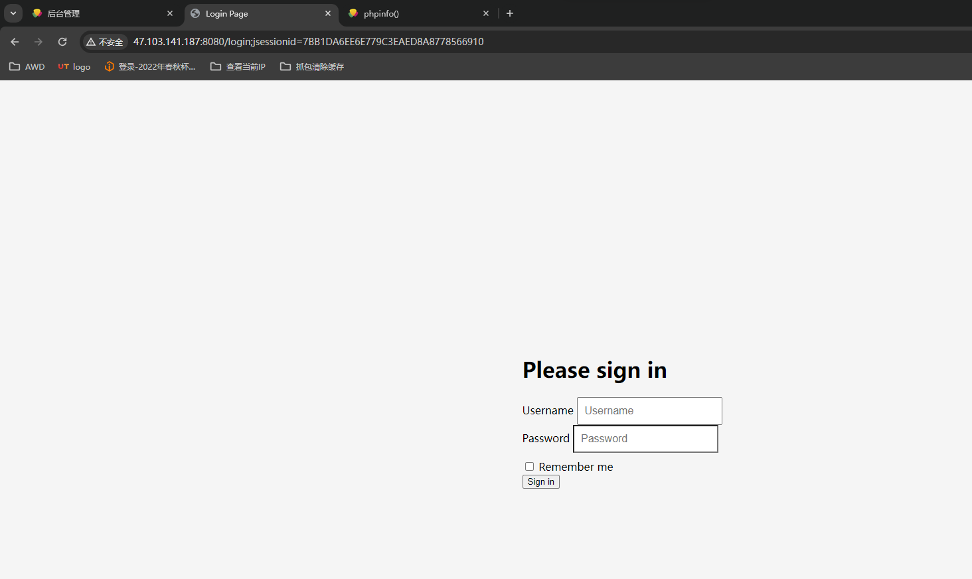Go back using the browser back arrow

pos(15,42)
